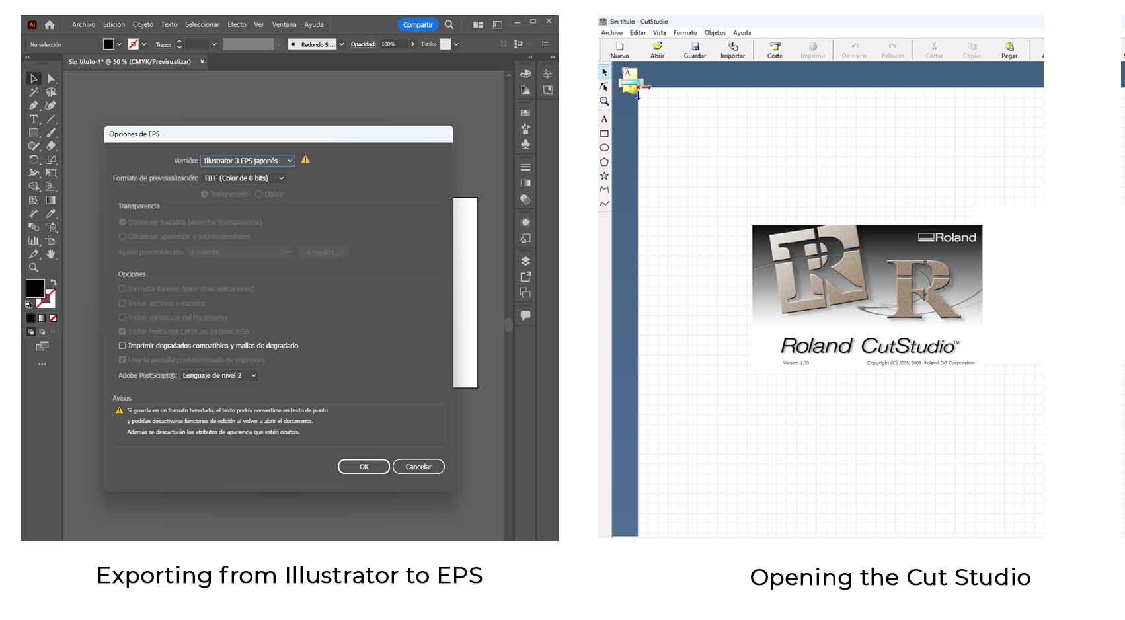1125x620 pixels.
Task: Toggle Incluir PostScript CMYK en archivos RGB
Action: coord(122,332)
